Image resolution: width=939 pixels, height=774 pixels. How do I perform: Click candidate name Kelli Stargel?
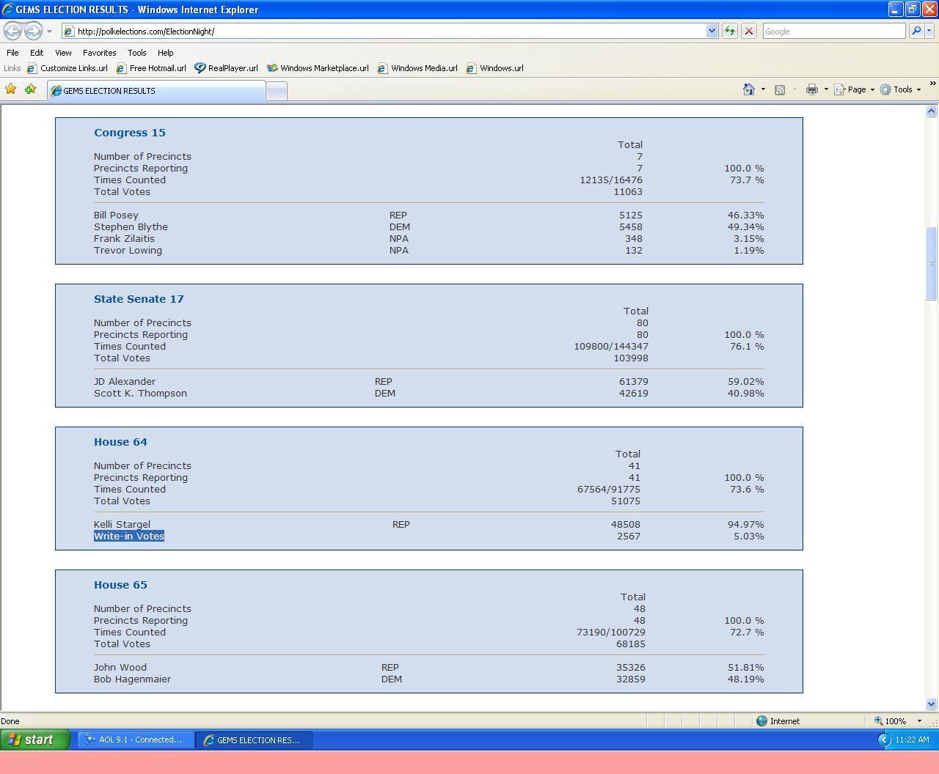pos(122,524)
